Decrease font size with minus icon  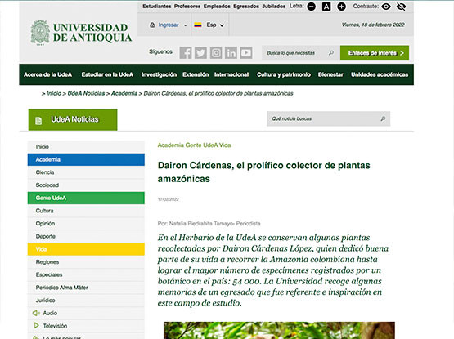tap(312, 7)
